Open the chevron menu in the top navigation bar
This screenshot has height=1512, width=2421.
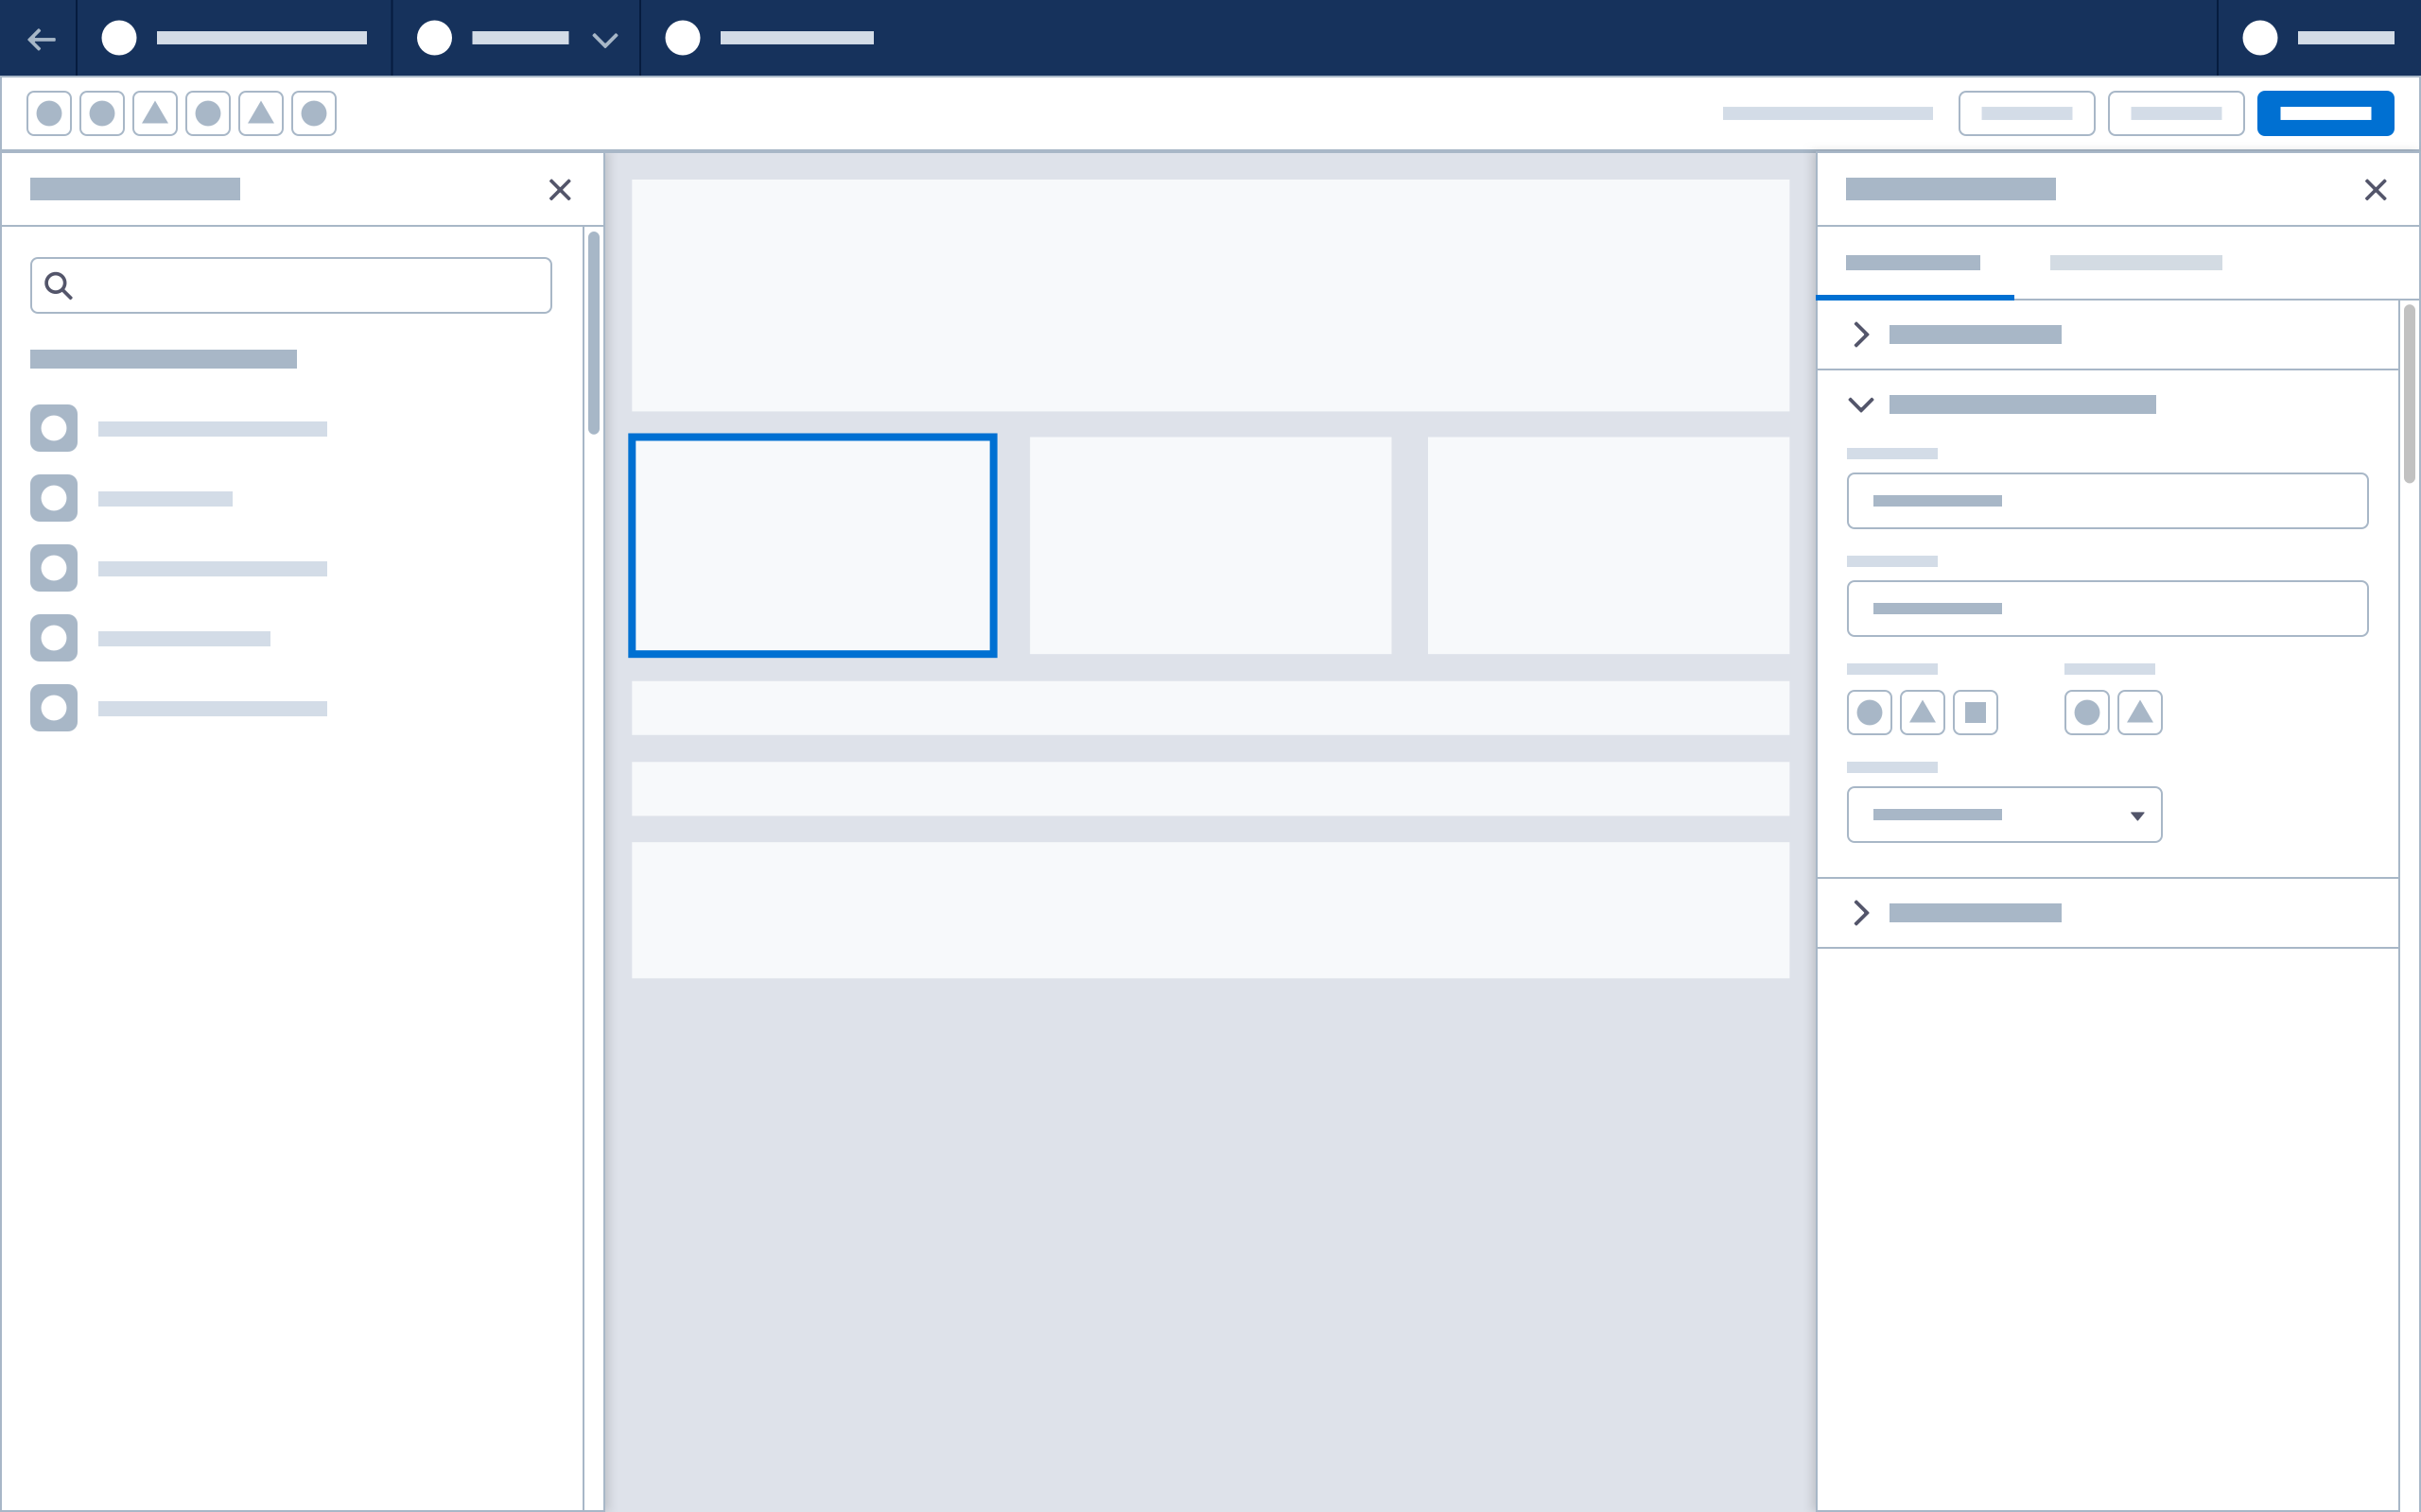603,38
